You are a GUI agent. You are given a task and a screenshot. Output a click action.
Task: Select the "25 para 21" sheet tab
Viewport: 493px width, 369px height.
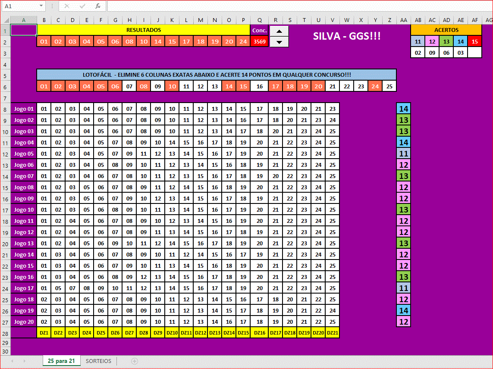click(x=61, y=361)
